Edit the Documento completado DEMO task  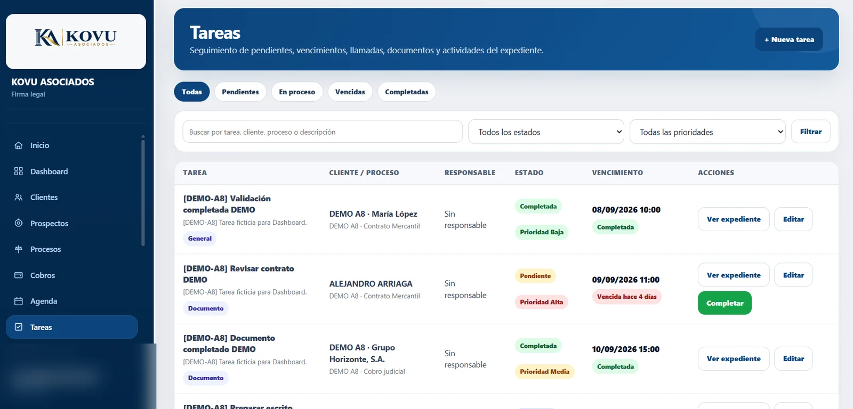(793, 358)
